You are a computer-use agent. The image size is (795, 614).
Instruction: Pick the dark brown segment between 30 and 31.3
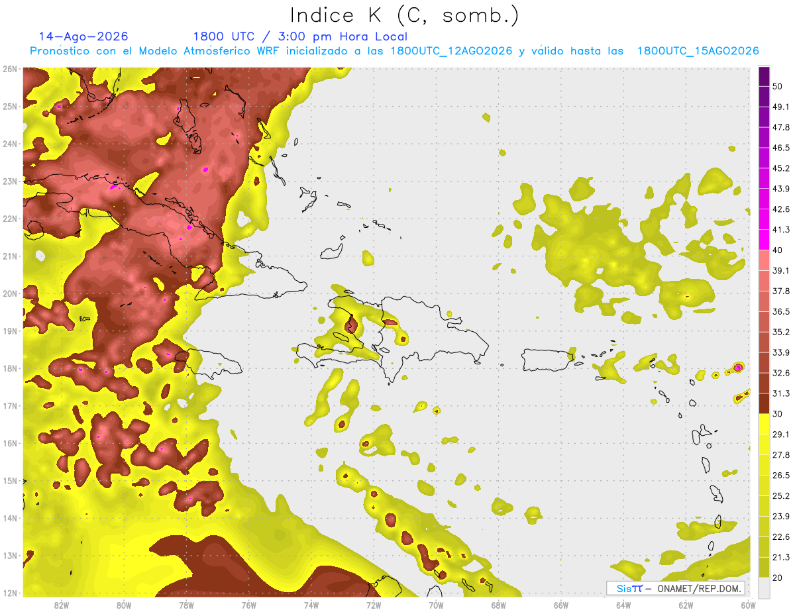(x=764, y=404)
